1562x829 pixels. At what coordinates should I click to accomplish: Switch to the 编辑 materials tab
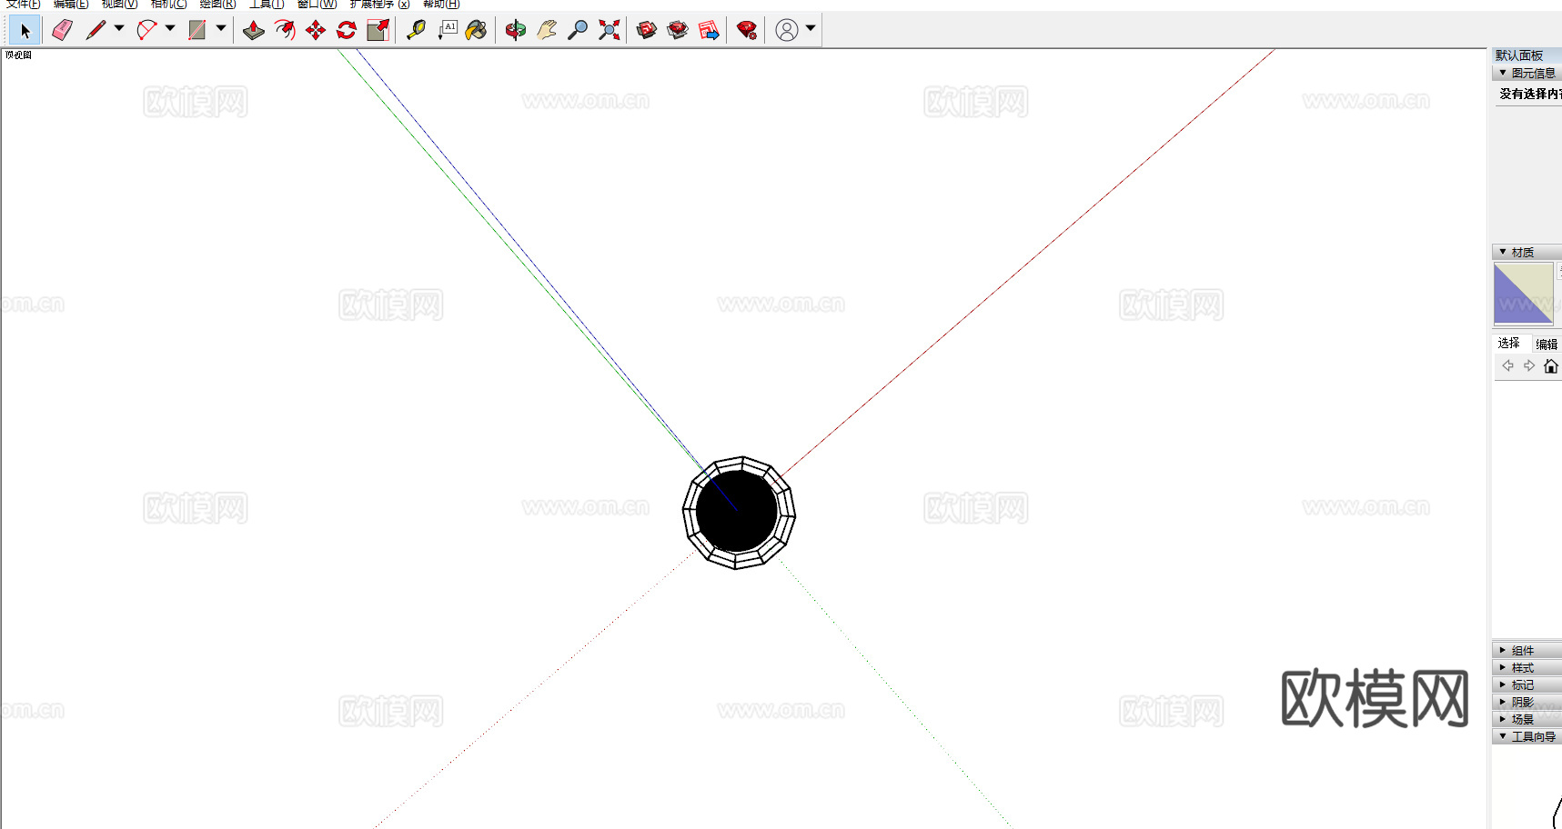point(1547,344)
